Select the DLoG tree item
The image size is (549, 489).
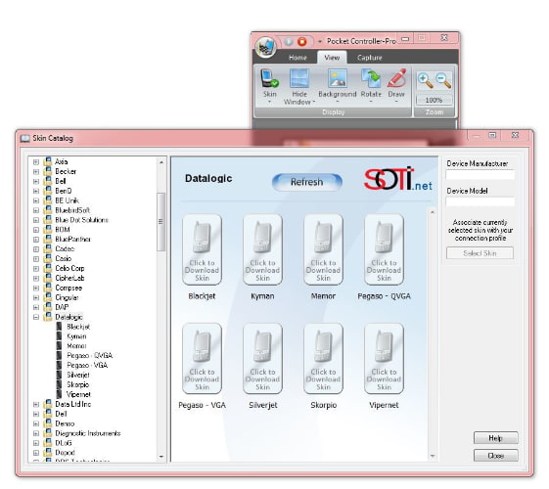coord(64,443)
